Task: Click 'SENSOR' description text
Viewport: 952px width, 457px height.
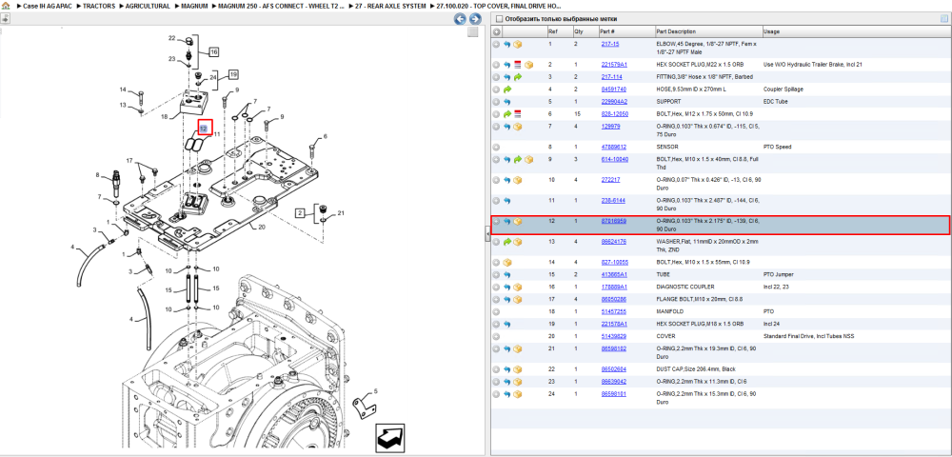Action: click(x=668, y=147)
